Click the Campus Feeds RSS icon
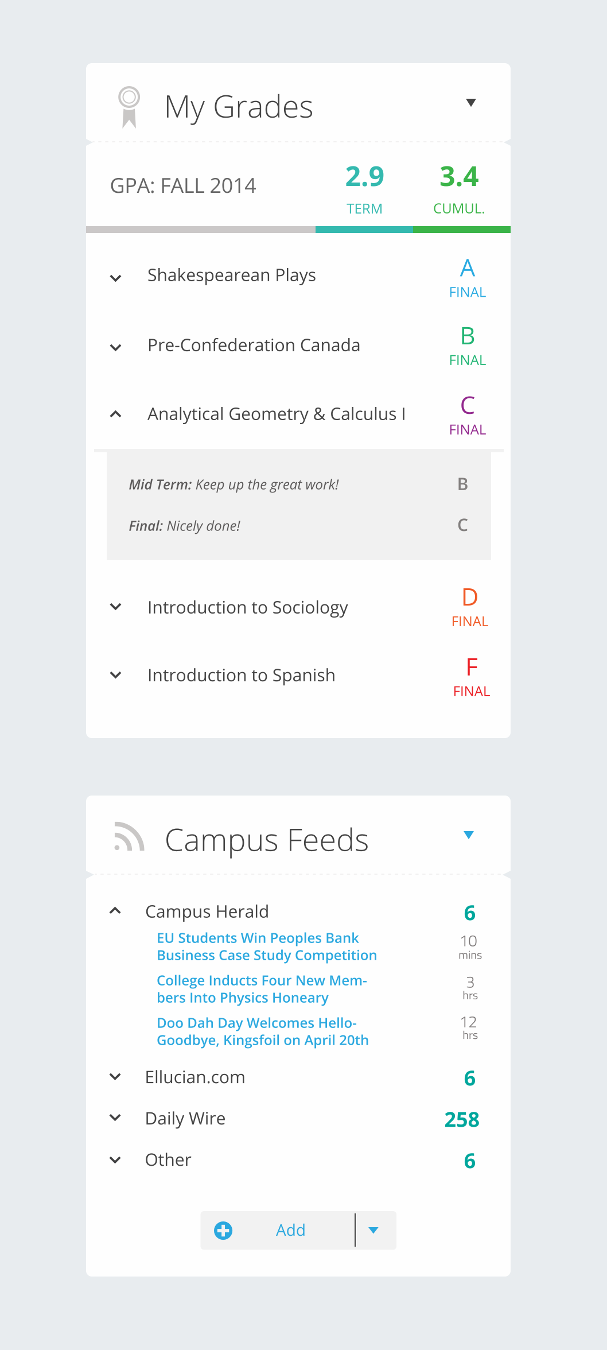Screen dimensions: 607x1350 [129, 837]
